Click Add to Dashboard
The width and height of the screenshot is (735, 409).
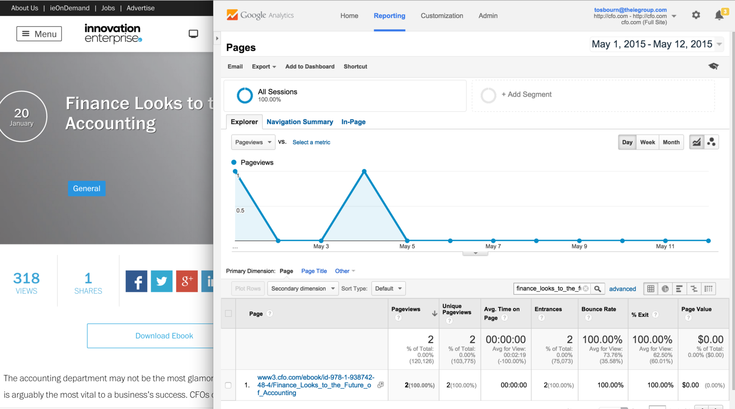point(310,67)
